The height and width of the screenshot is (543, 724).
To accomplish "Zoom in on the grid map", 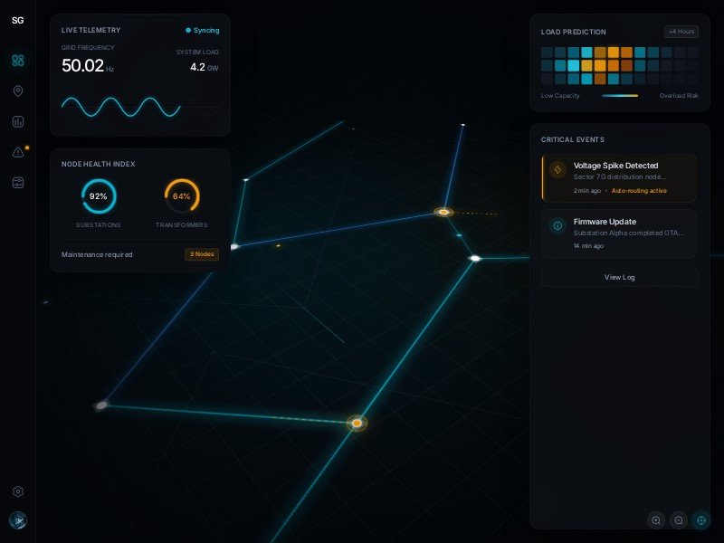I will coord(656,520).
